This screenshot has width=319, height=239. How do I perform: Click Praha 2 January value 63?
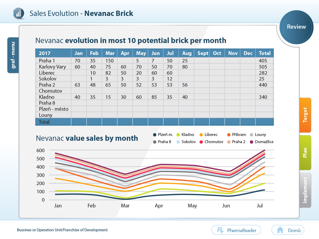[77, 85]
